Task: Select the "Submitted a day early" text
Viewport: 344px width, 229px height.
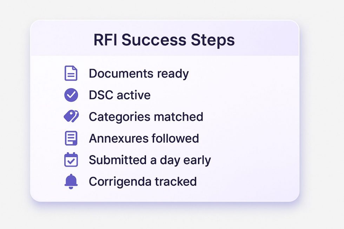Action: (150, 160)
